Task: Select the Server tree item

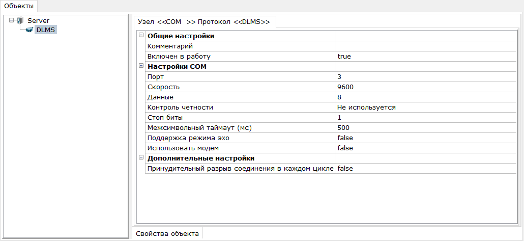Action: pyautogui.click(x=39, y=20)
